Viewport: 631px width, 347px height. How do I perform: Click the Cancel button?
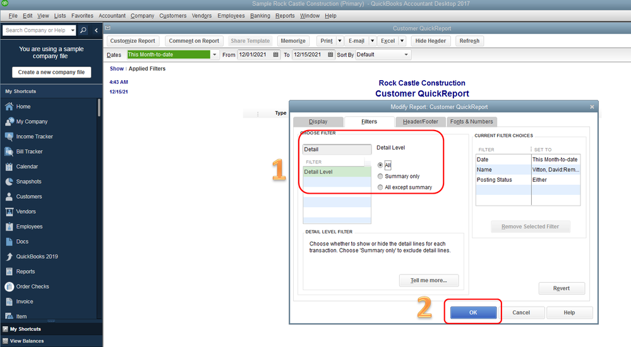click(x=521, y=312)
